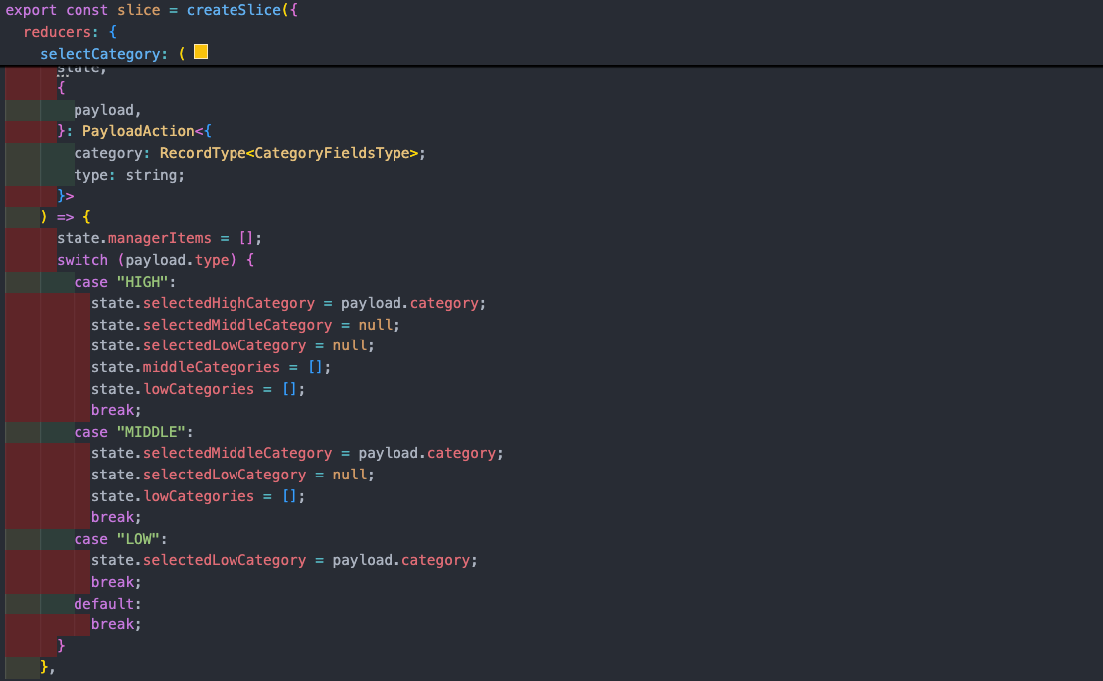Click the 'type: string;' property line
Image resolution: width=1103 pixels, height=681 pixels.
tap(129, 175)
